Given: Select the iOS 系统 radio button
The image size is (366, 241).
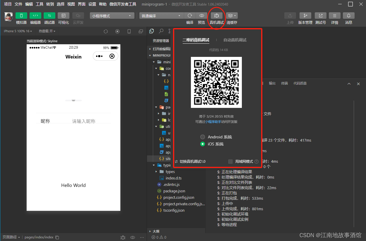Looking at the screenshot, I should (203, 144).
